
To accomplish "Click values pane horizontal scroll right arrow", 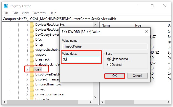I will tap(168, 102).
